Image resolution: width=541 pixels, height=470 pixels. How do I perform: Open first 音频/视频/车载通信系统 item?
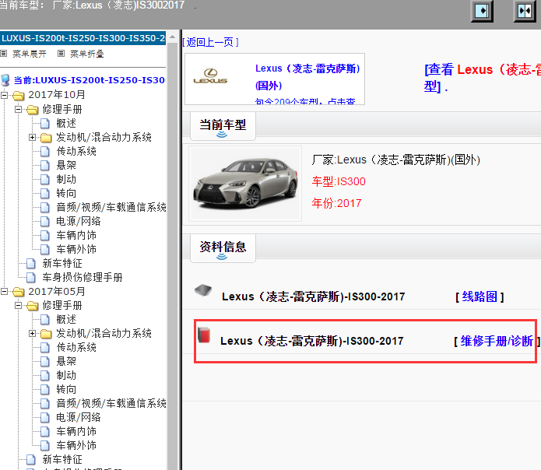(111, 207)
